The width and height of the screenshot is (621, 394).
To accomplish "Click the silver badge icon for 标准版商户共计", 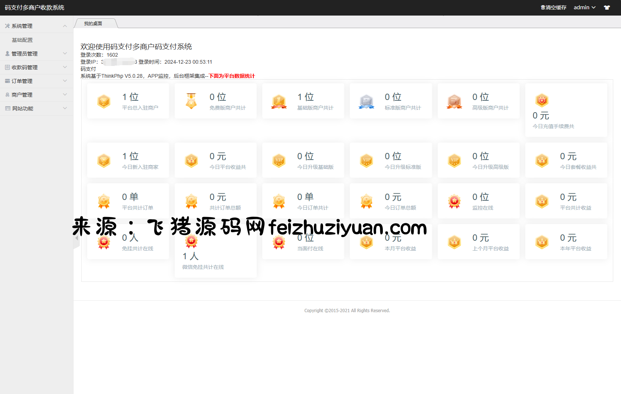I will pyautogui.click(x=367, y=101).
